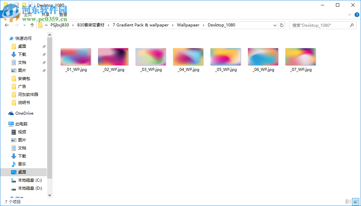
Task: Click the 快速访问 star icon
Action: (11, 38)
